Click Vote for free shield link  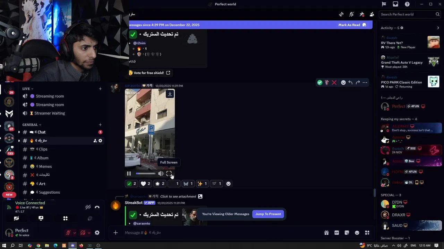[149, 73]
